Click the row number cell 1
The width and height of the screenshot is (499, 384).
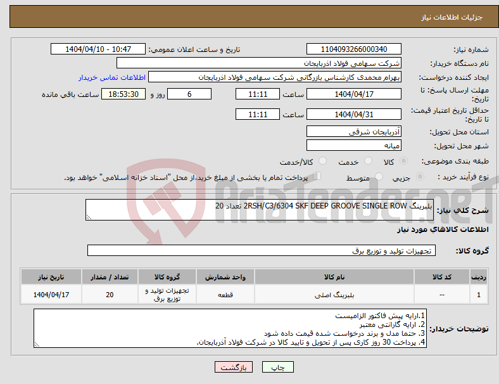click(x=479, y=295)
